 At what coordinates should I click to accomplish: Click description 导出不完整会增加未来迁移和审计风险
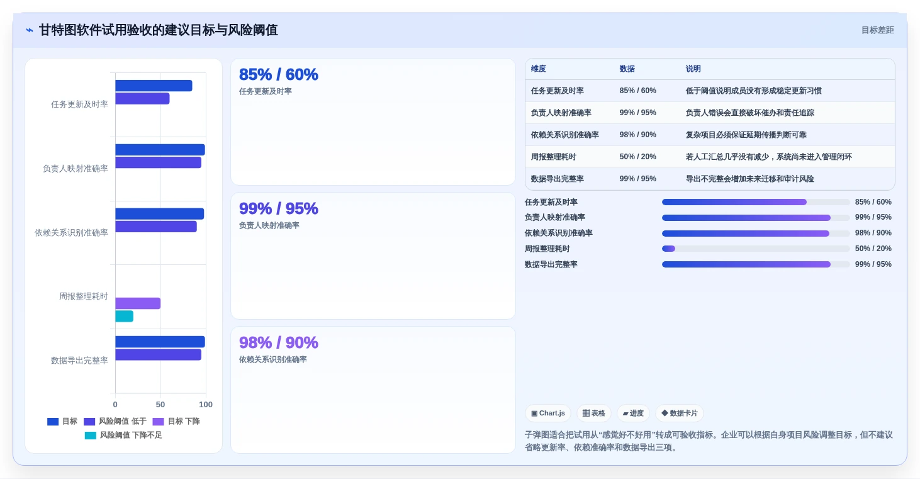750,179
